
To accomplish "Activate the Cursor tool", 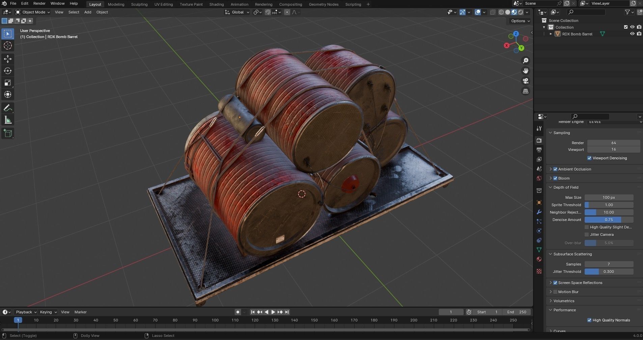I will coord(8,45).
